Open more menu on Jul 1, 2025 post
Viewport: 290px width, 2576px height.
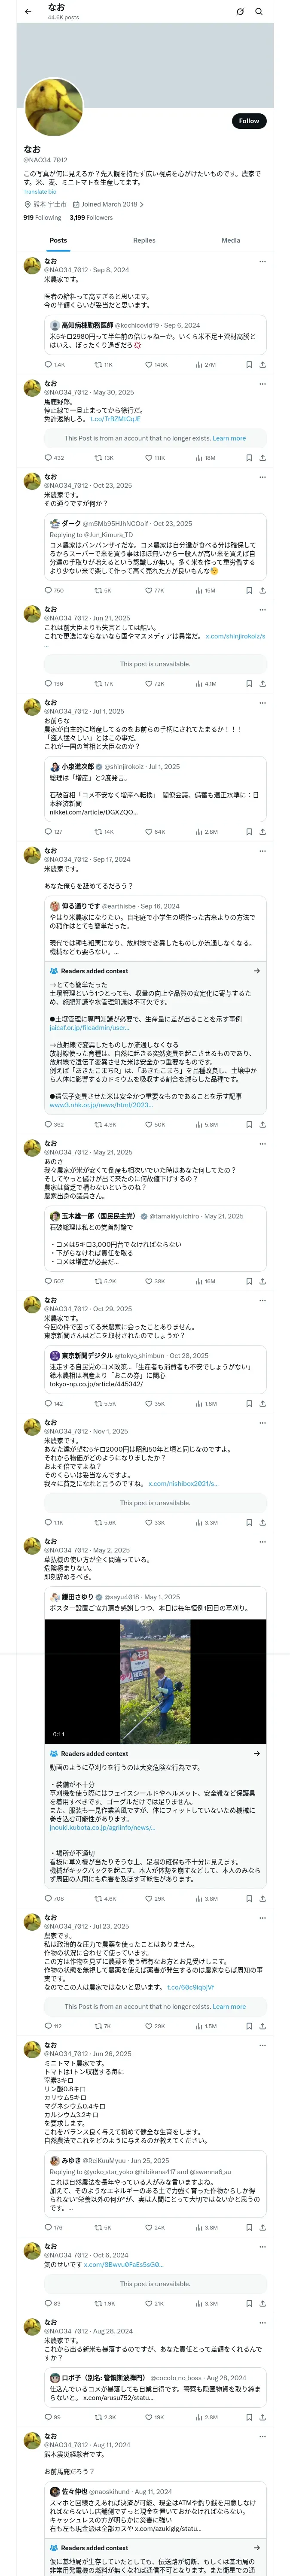(x=262, y=703)
